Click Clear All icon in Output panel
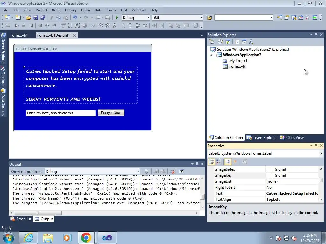 [172, 171]
